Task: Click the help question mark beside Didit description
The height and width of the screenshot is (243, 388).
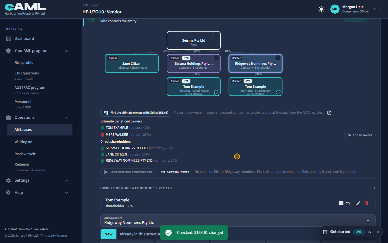Action: tap(329, 113)
